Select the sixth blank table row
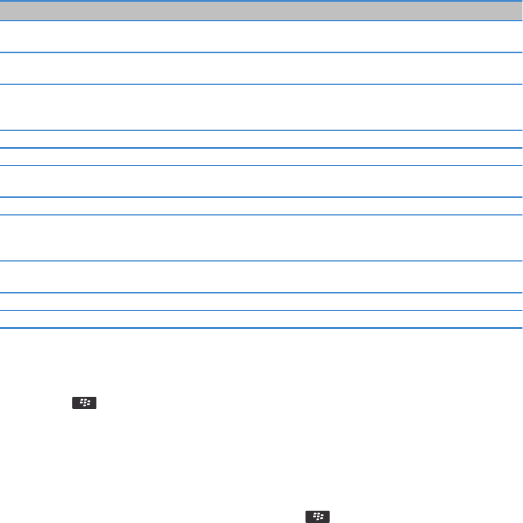The height and width of the screenshot is (523, 523). point(261,181)
